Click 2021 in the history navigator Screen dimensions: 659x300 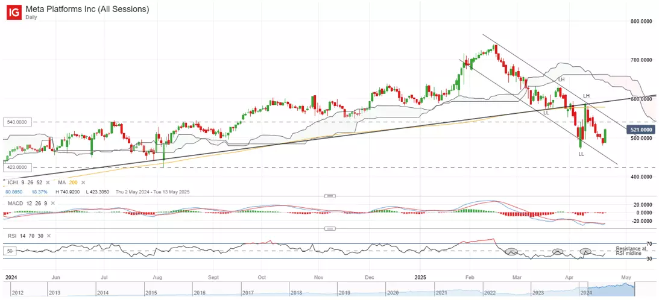(x=442, y=292)
